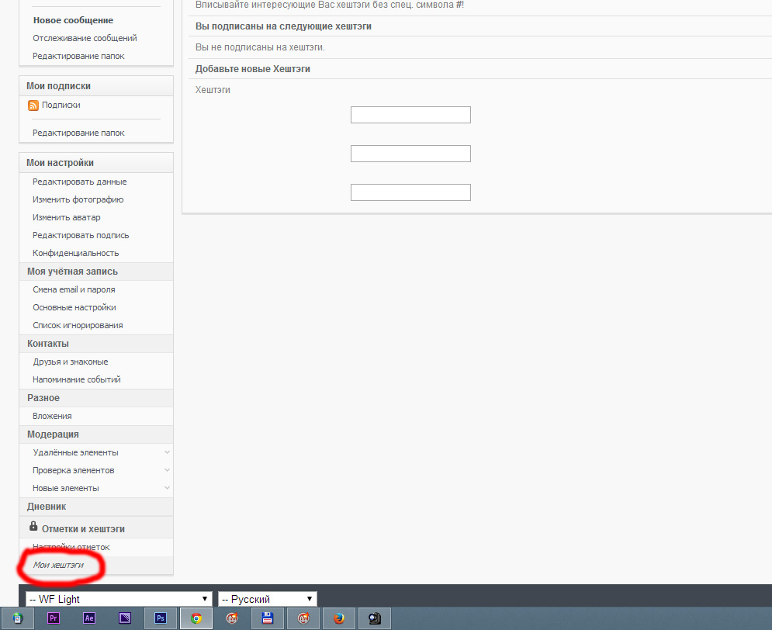Launch Adobe After Effects from the taskbar
Viewport: 772px width, 630px height.
click(x=89, y=618)
